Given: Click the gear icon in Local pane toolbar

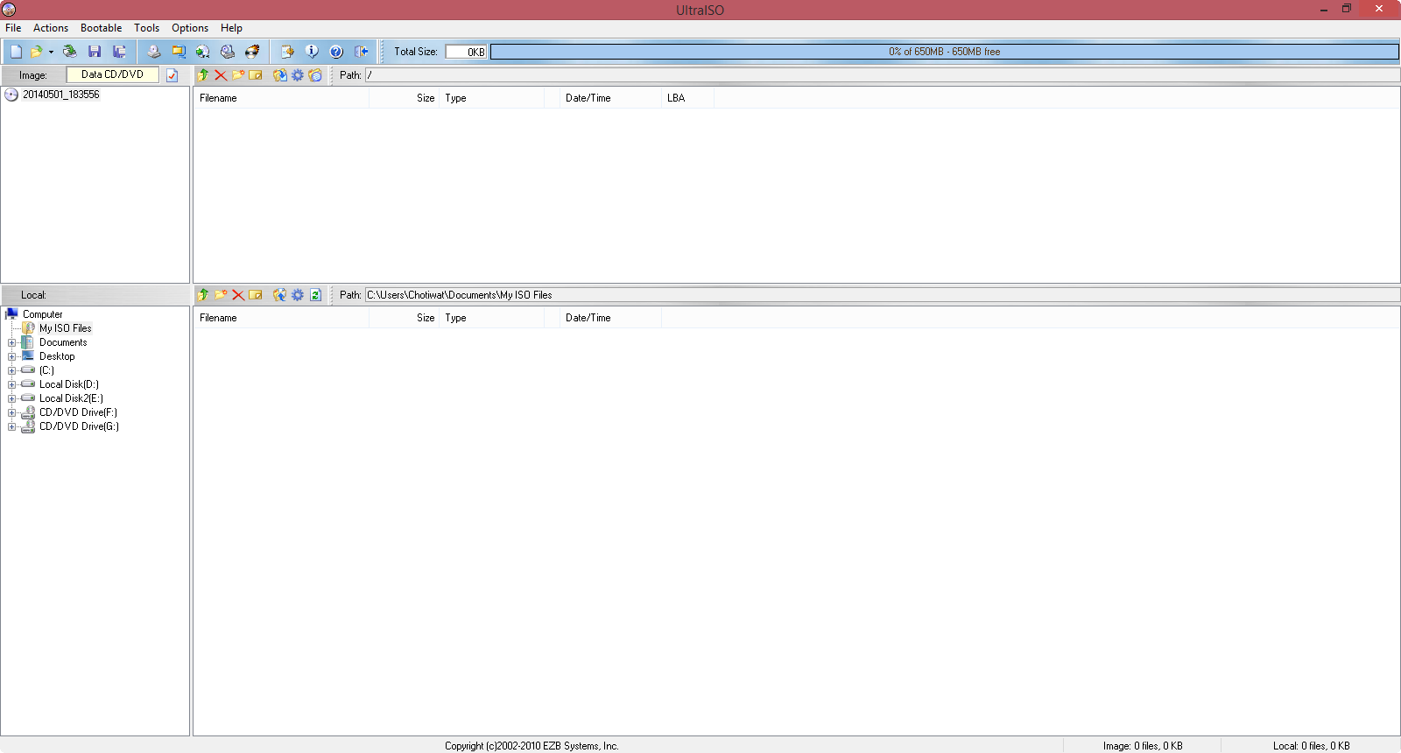Looking at the screenshot, I should coord(298,295).
